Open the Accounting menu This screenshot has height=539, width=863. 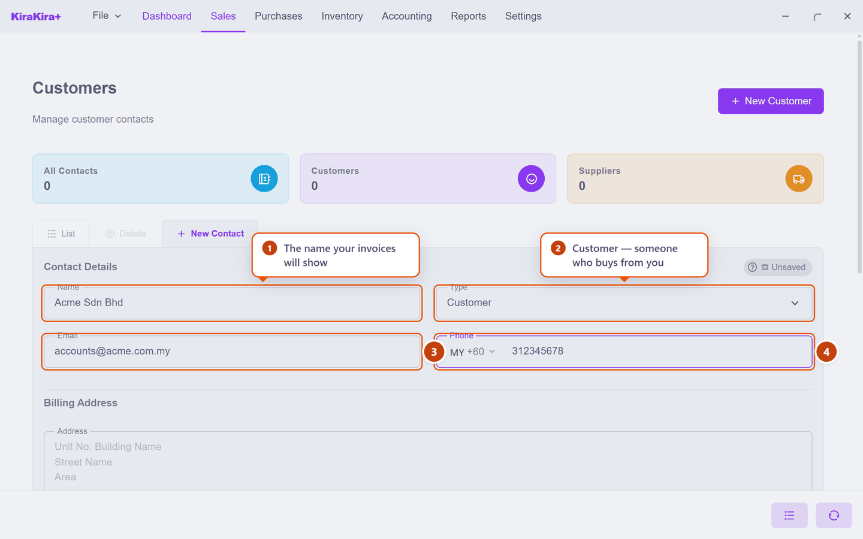click(407, 16)
